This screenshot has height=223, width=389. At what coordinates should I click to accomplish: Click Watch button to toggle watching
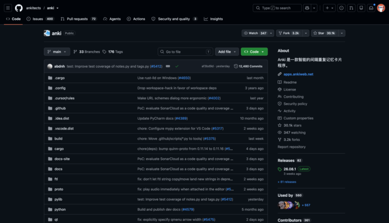coord(255,33)
